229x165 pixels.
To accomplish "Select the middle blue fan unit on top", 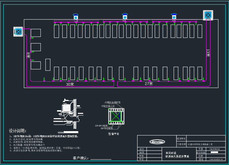I will [125, 17].
